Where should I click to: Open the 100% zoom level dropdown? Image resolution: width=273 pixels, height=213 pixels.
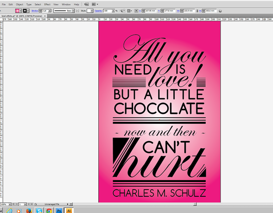pos(9,204)
